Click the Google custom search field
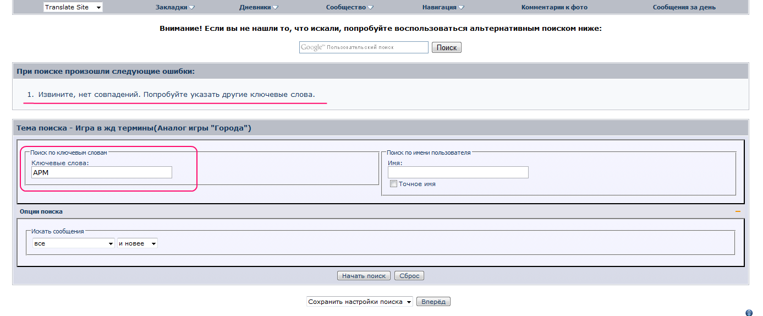The width and height of the screenshot is (763, 316). click(x=364, y=47)
